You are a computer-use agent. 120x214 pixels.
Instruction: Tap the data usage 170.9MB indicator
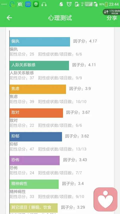111,12
